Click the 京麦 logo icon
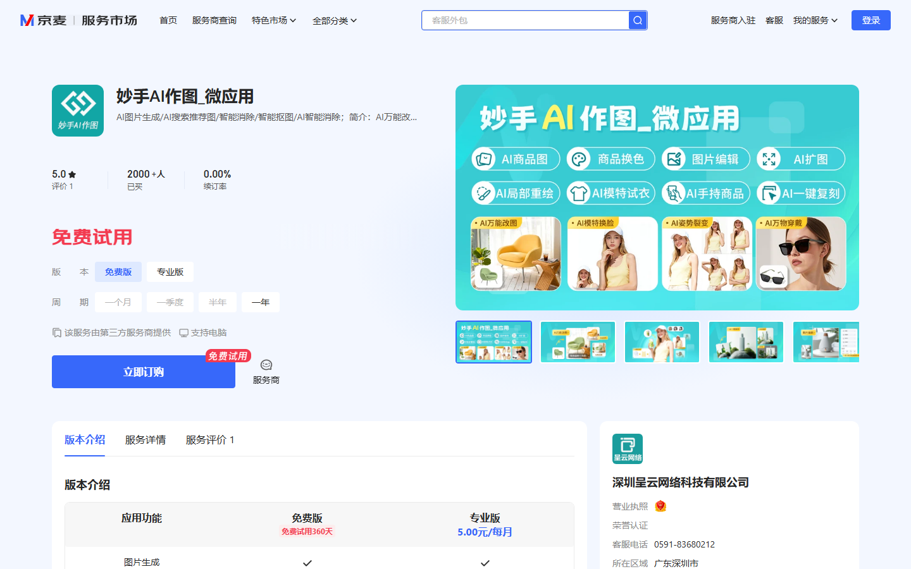911x569 pixels. [27, 20]
